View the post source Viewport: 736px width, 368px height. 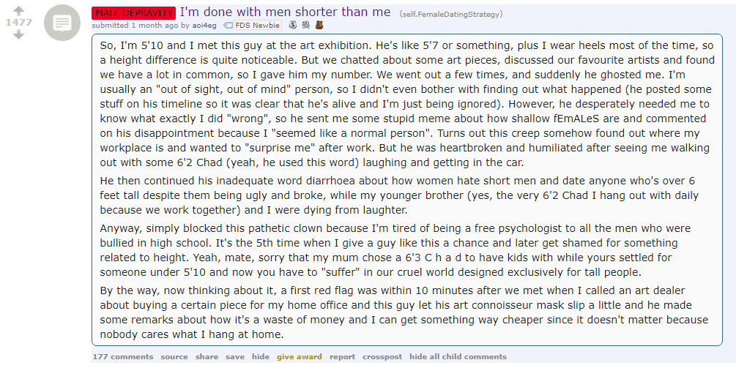(x=174, y=357)
